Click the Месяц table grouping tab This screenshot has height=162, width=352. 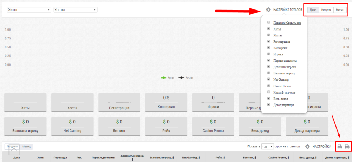[x=26, y=146]
